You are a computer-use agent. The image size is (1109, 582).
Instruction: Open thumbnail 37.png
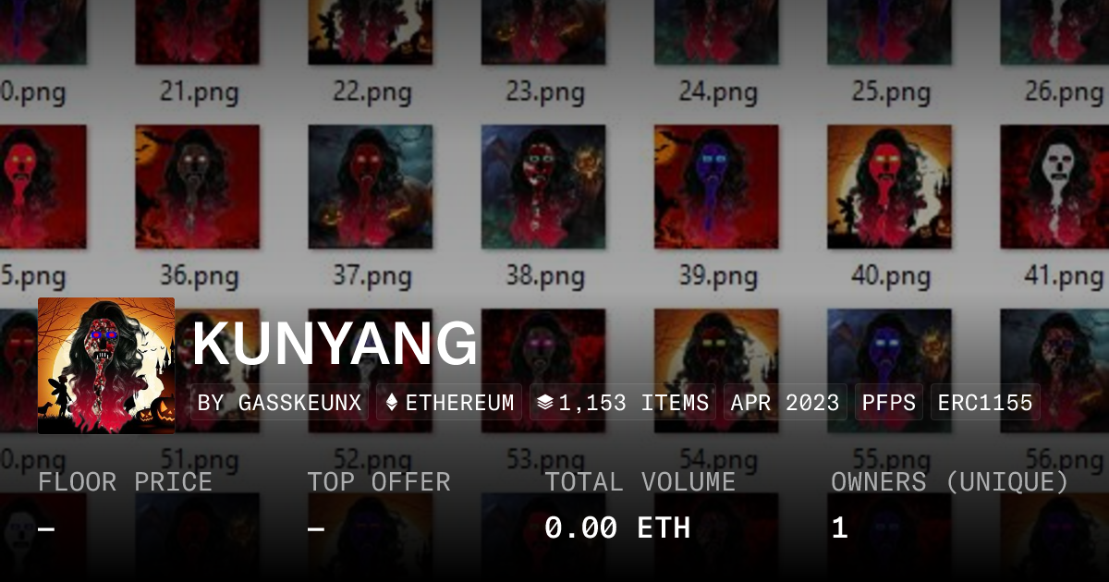pos(371,187)
